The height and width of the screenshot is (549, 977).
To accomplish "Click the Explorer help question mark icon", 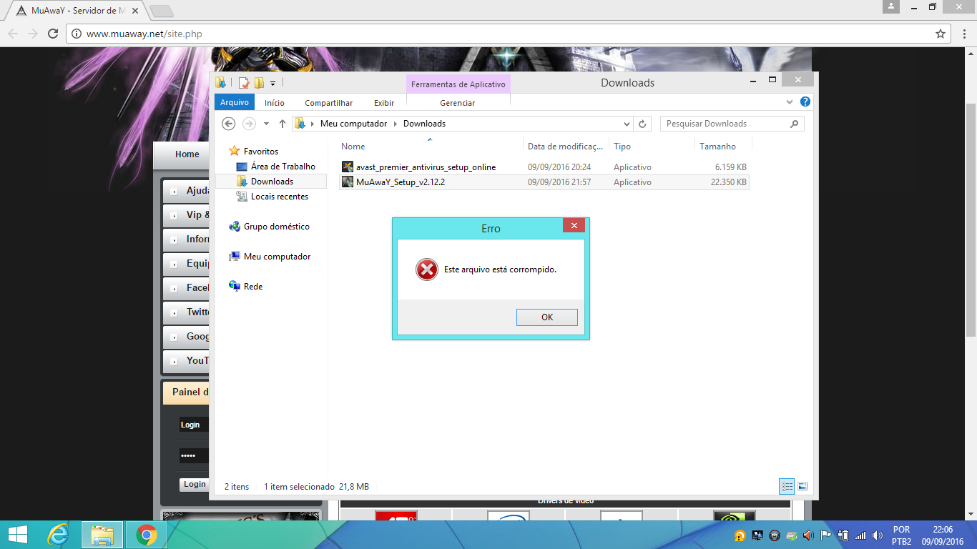I will [805, 102].
